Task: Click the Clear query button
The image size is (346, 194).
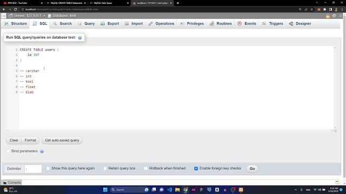Action: click(14, 140)
